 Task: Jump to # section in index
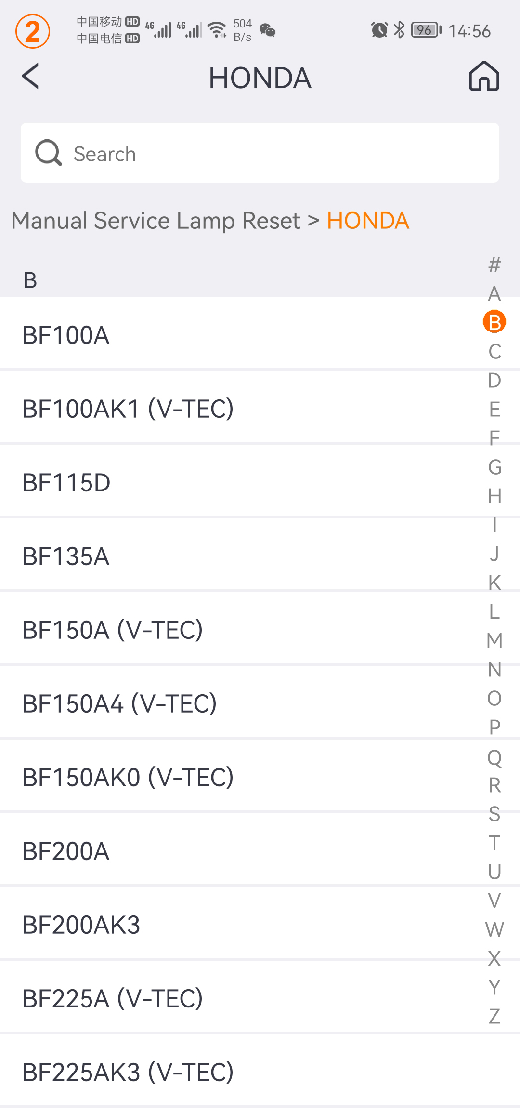(x=494, y=265)
